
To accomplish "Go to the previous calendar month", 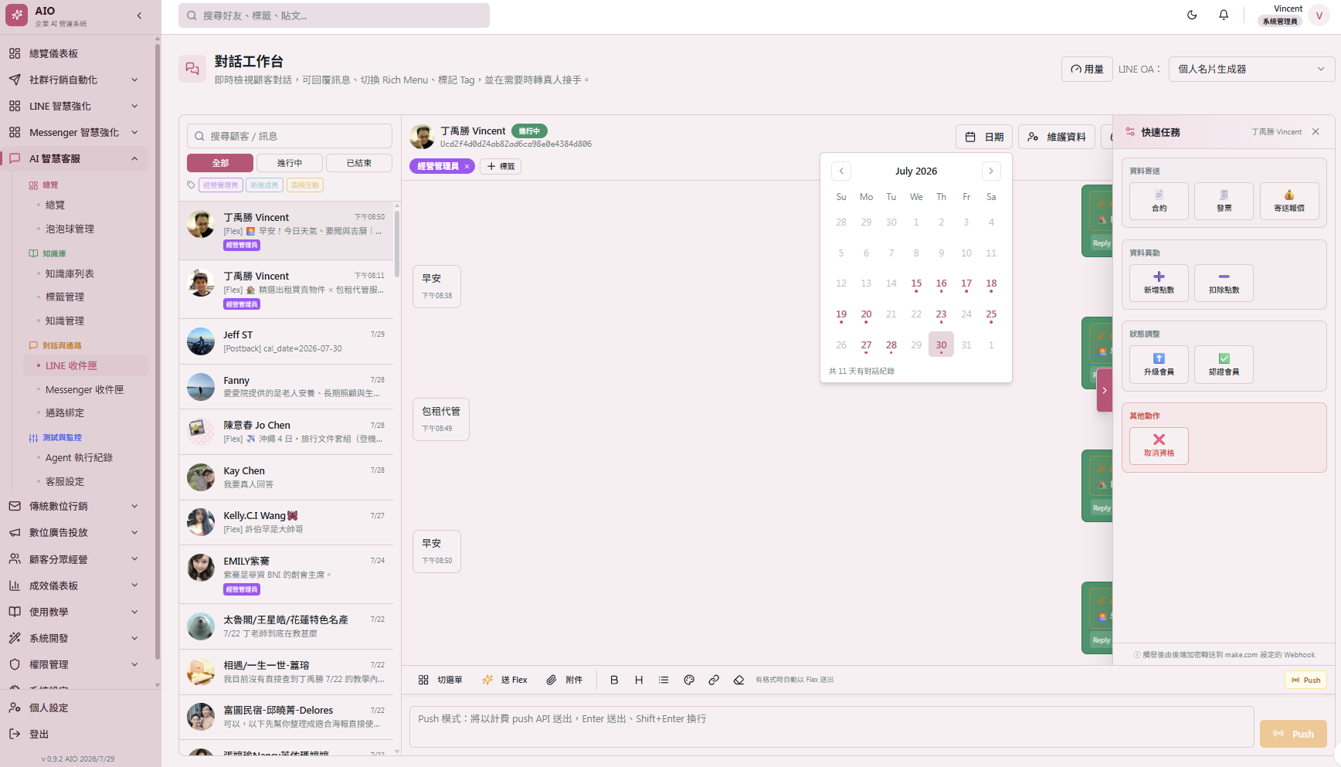I will click(x=841, y=171).
